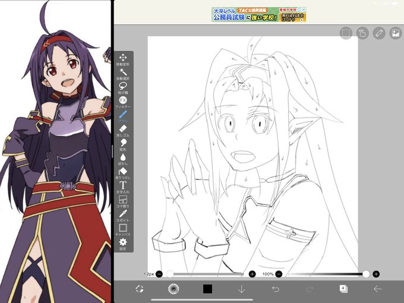The image size is (404, 303).
Task: Redo the undone stroke
Action: (310, 289)
